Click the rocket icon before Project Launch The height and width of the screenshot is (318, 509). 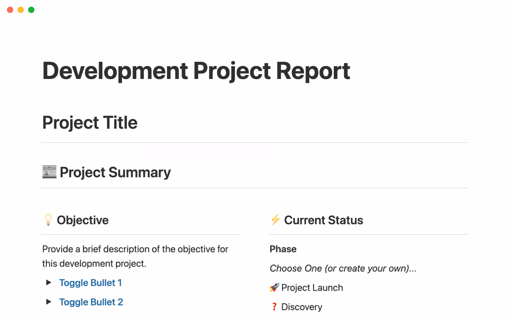coord(274,288)
